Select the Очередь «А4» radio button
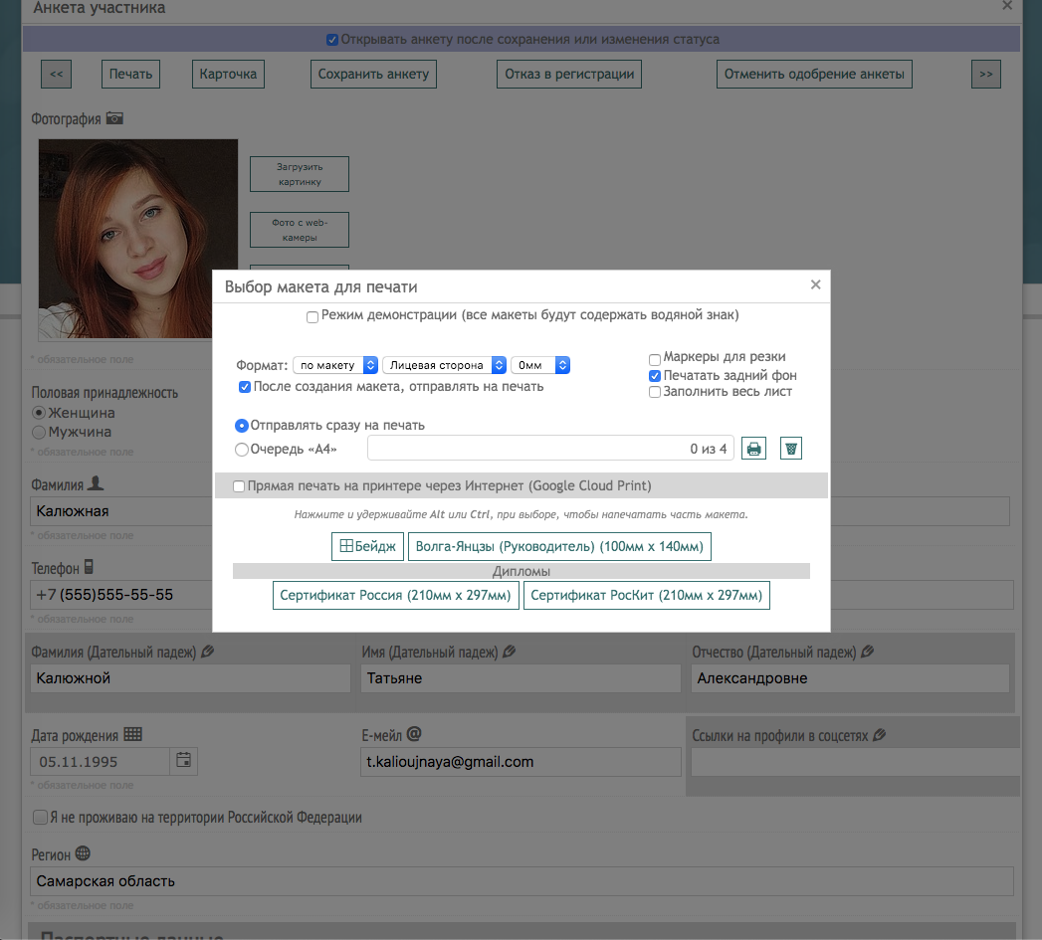Viewport: 1042px width, 940px height. 242,450
